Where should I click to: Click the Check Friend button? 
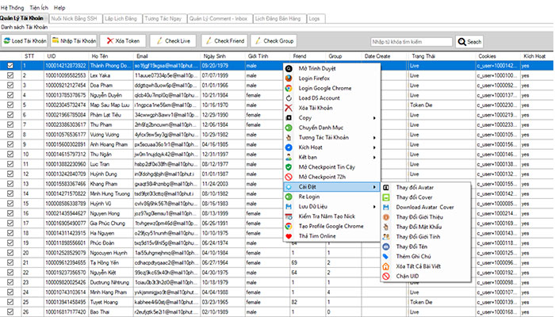click(224, 41)
